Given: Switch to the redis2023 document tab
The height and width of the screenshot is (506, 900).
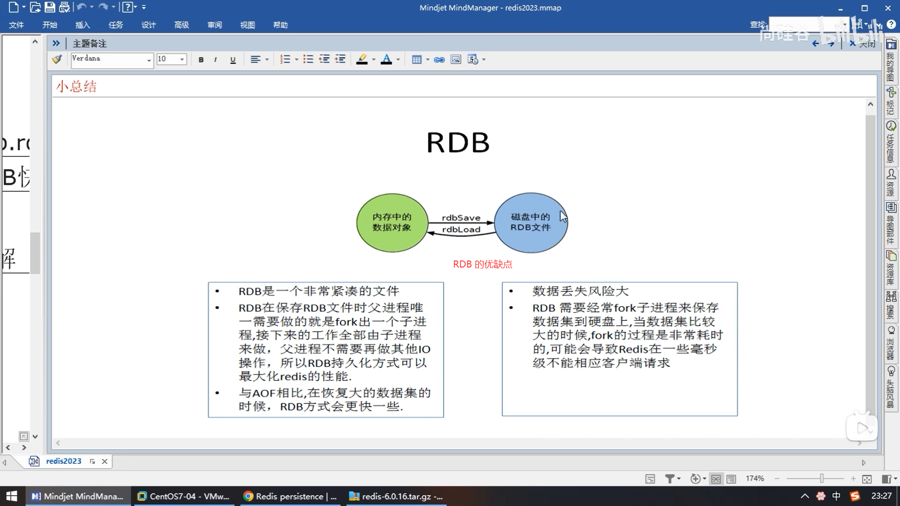Looking at the screenshot, I should 63,461.
